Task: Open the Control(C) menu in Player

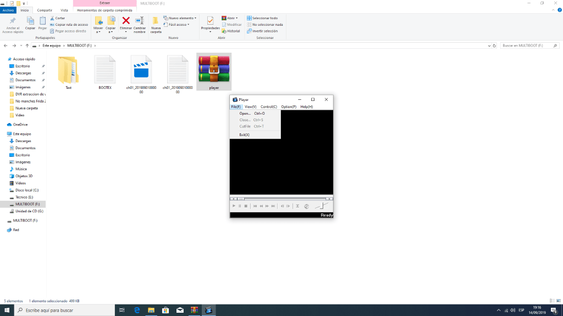Action: [x=268, y=106]
